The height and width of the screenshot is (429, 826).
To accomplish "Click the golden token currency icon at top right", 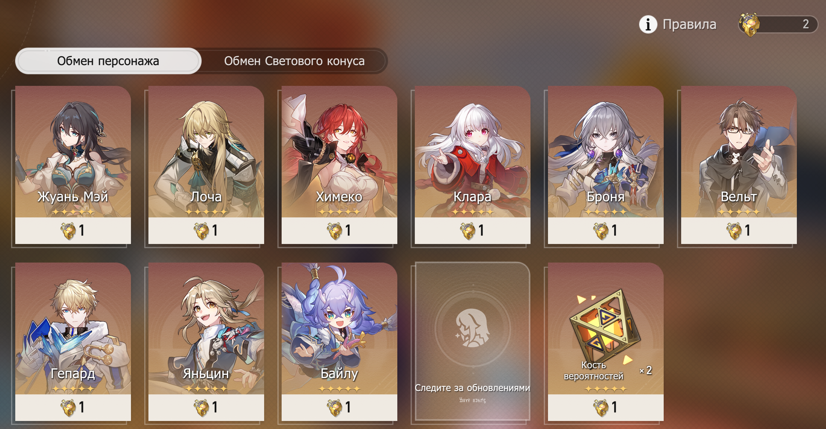I will point(749,24).
